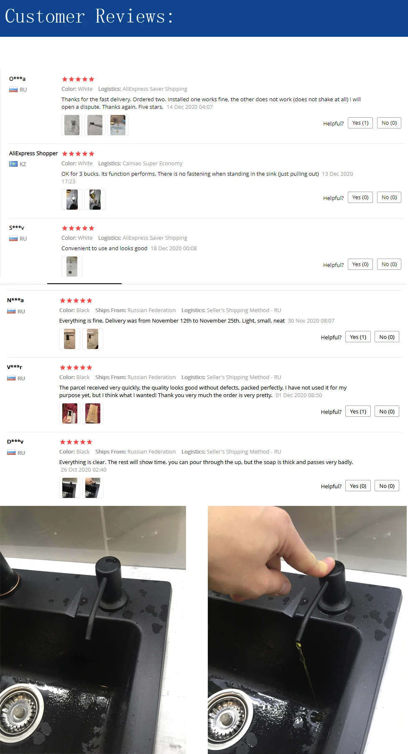
Task: Click the five-star rating on D***v's review
Action: tap(76, 442)
